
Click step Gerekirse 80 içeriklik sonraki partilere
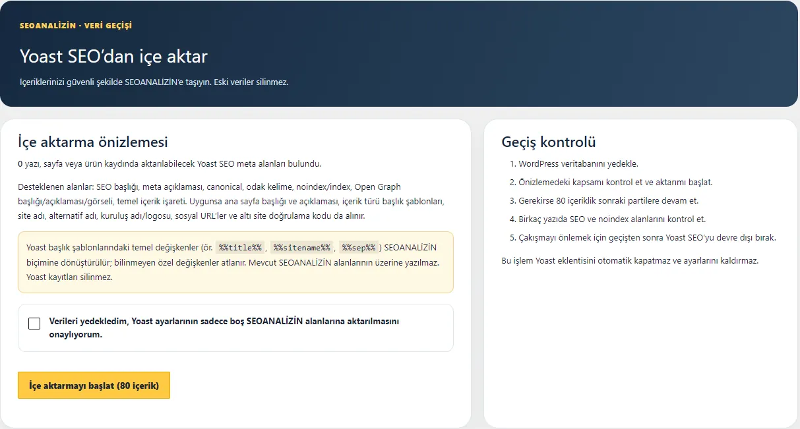608,201
